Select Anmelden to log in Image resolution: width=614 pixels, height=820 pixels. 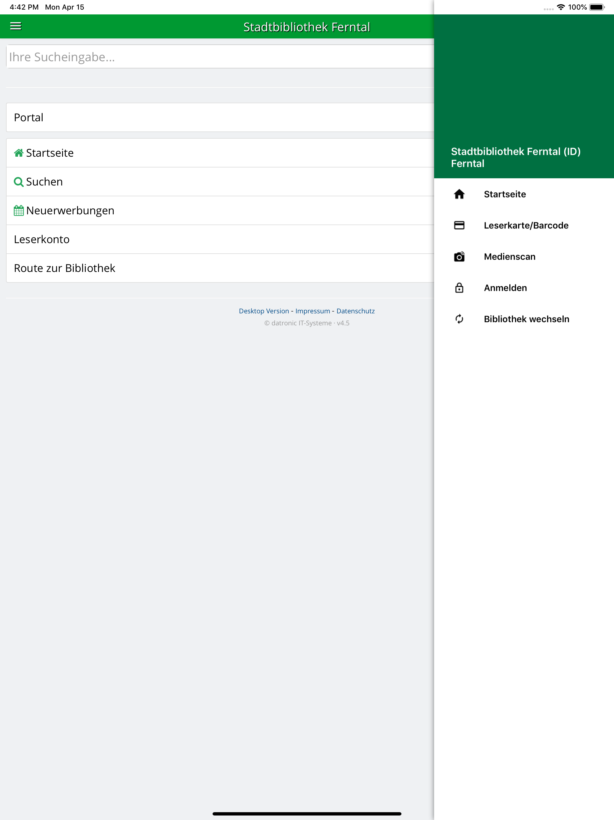(505, 288)
